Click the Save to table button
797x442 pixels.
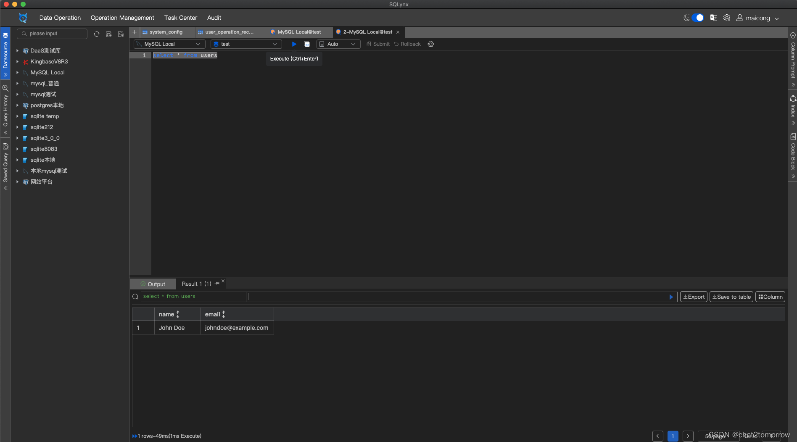pyautogui.click(x=731, y=297)
